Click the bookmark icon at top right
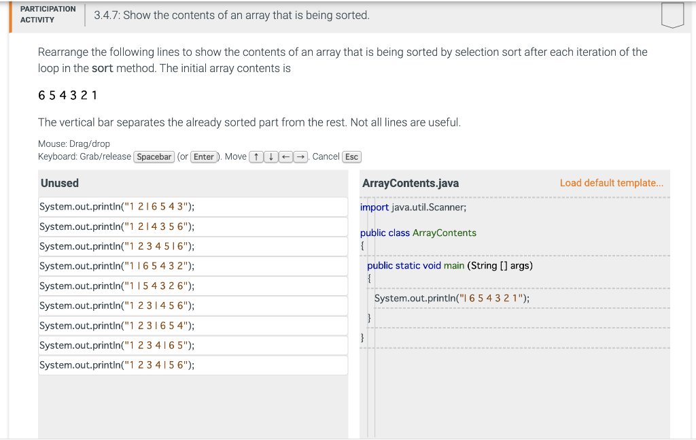 tap(672, 15)
